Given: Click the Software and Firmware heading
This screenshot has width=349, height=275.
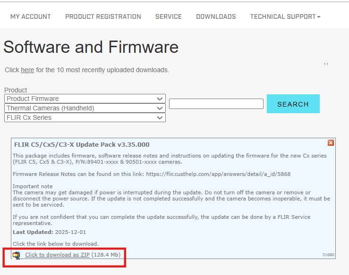Looking at the screenshot, I should pyautogui.click(x=91, y=47).
